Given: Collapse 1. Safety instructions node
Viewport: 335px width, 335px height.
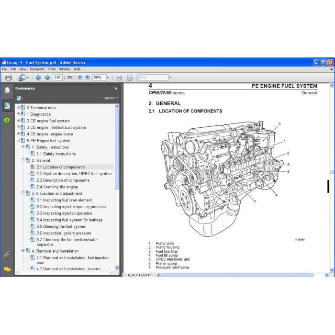Looking at the screenshot, I should (23, 147).
